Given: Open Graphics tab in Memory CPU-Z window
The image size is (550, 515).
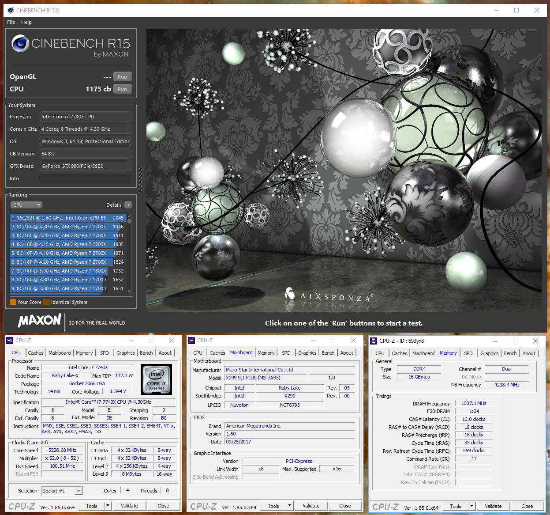Looking at the screenshot, I should coord(490,353).
